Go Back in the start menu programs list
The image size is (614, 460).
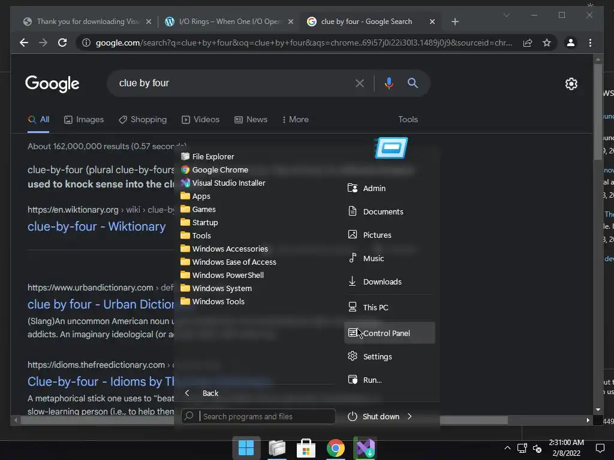(201, 393)
